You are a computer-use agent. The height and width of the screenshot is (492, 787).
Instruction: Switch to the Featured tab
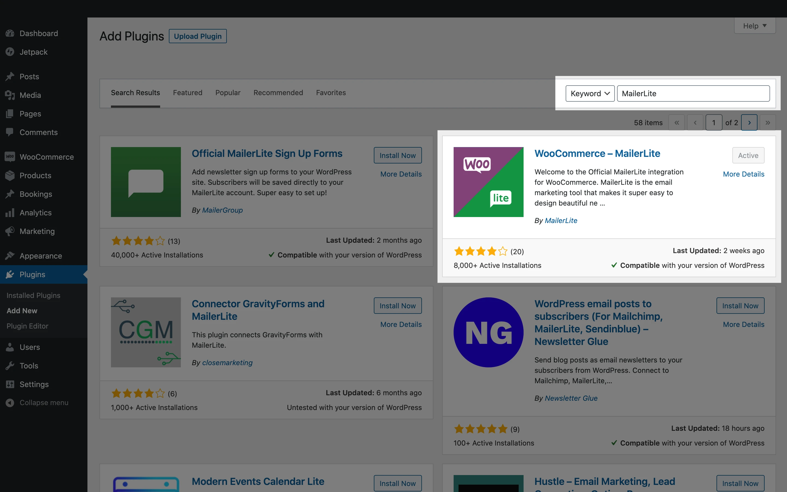tap(188, 93)
